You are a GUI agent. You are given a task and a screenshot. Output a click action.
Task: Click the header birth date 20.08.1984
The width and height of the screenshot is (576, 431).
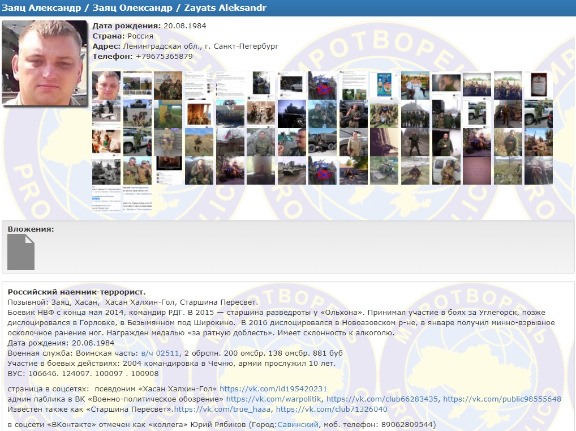pos(185,25)
